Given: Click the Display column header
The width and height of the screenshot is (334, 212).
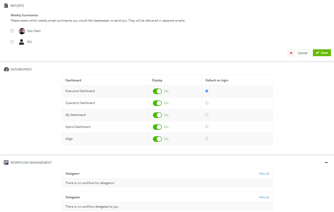Looking at the screenshot, I should (157, 80).
